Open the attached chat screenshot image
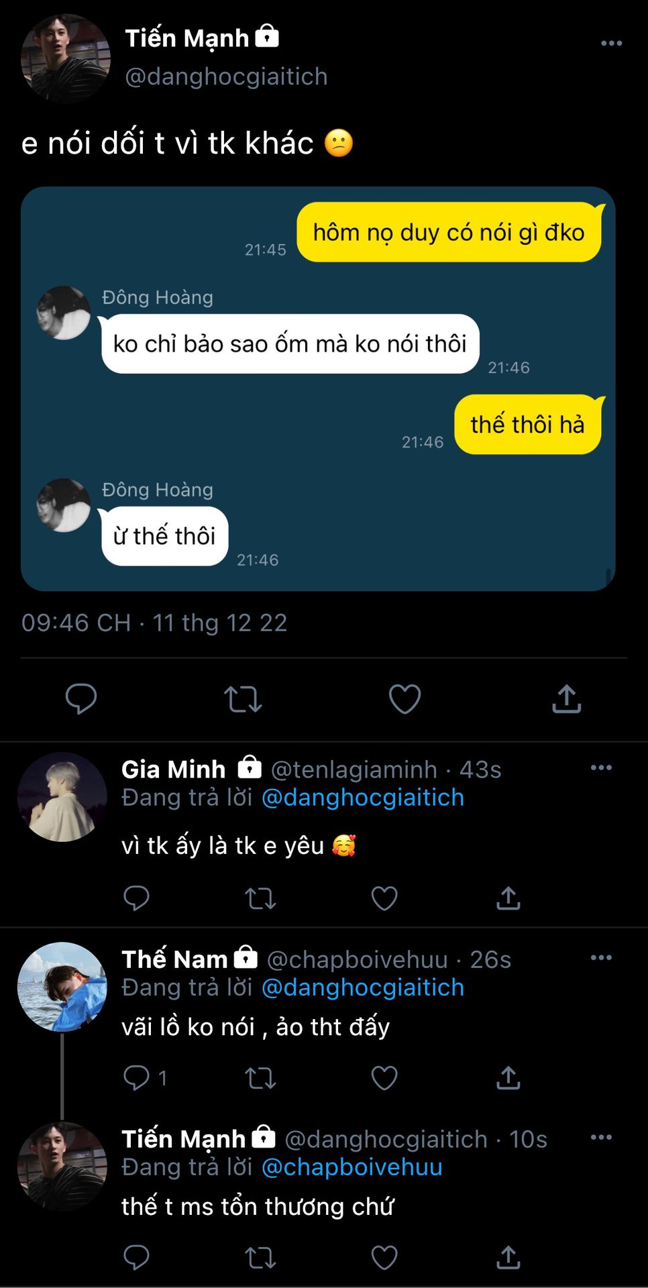Viewport: 648px width, 1288px height. 318,389
